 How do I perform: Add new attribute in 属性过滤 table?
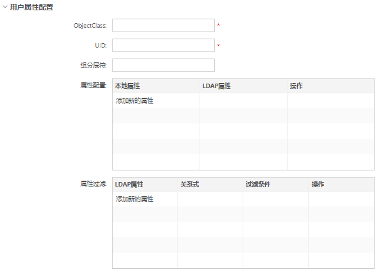[135, 199]
